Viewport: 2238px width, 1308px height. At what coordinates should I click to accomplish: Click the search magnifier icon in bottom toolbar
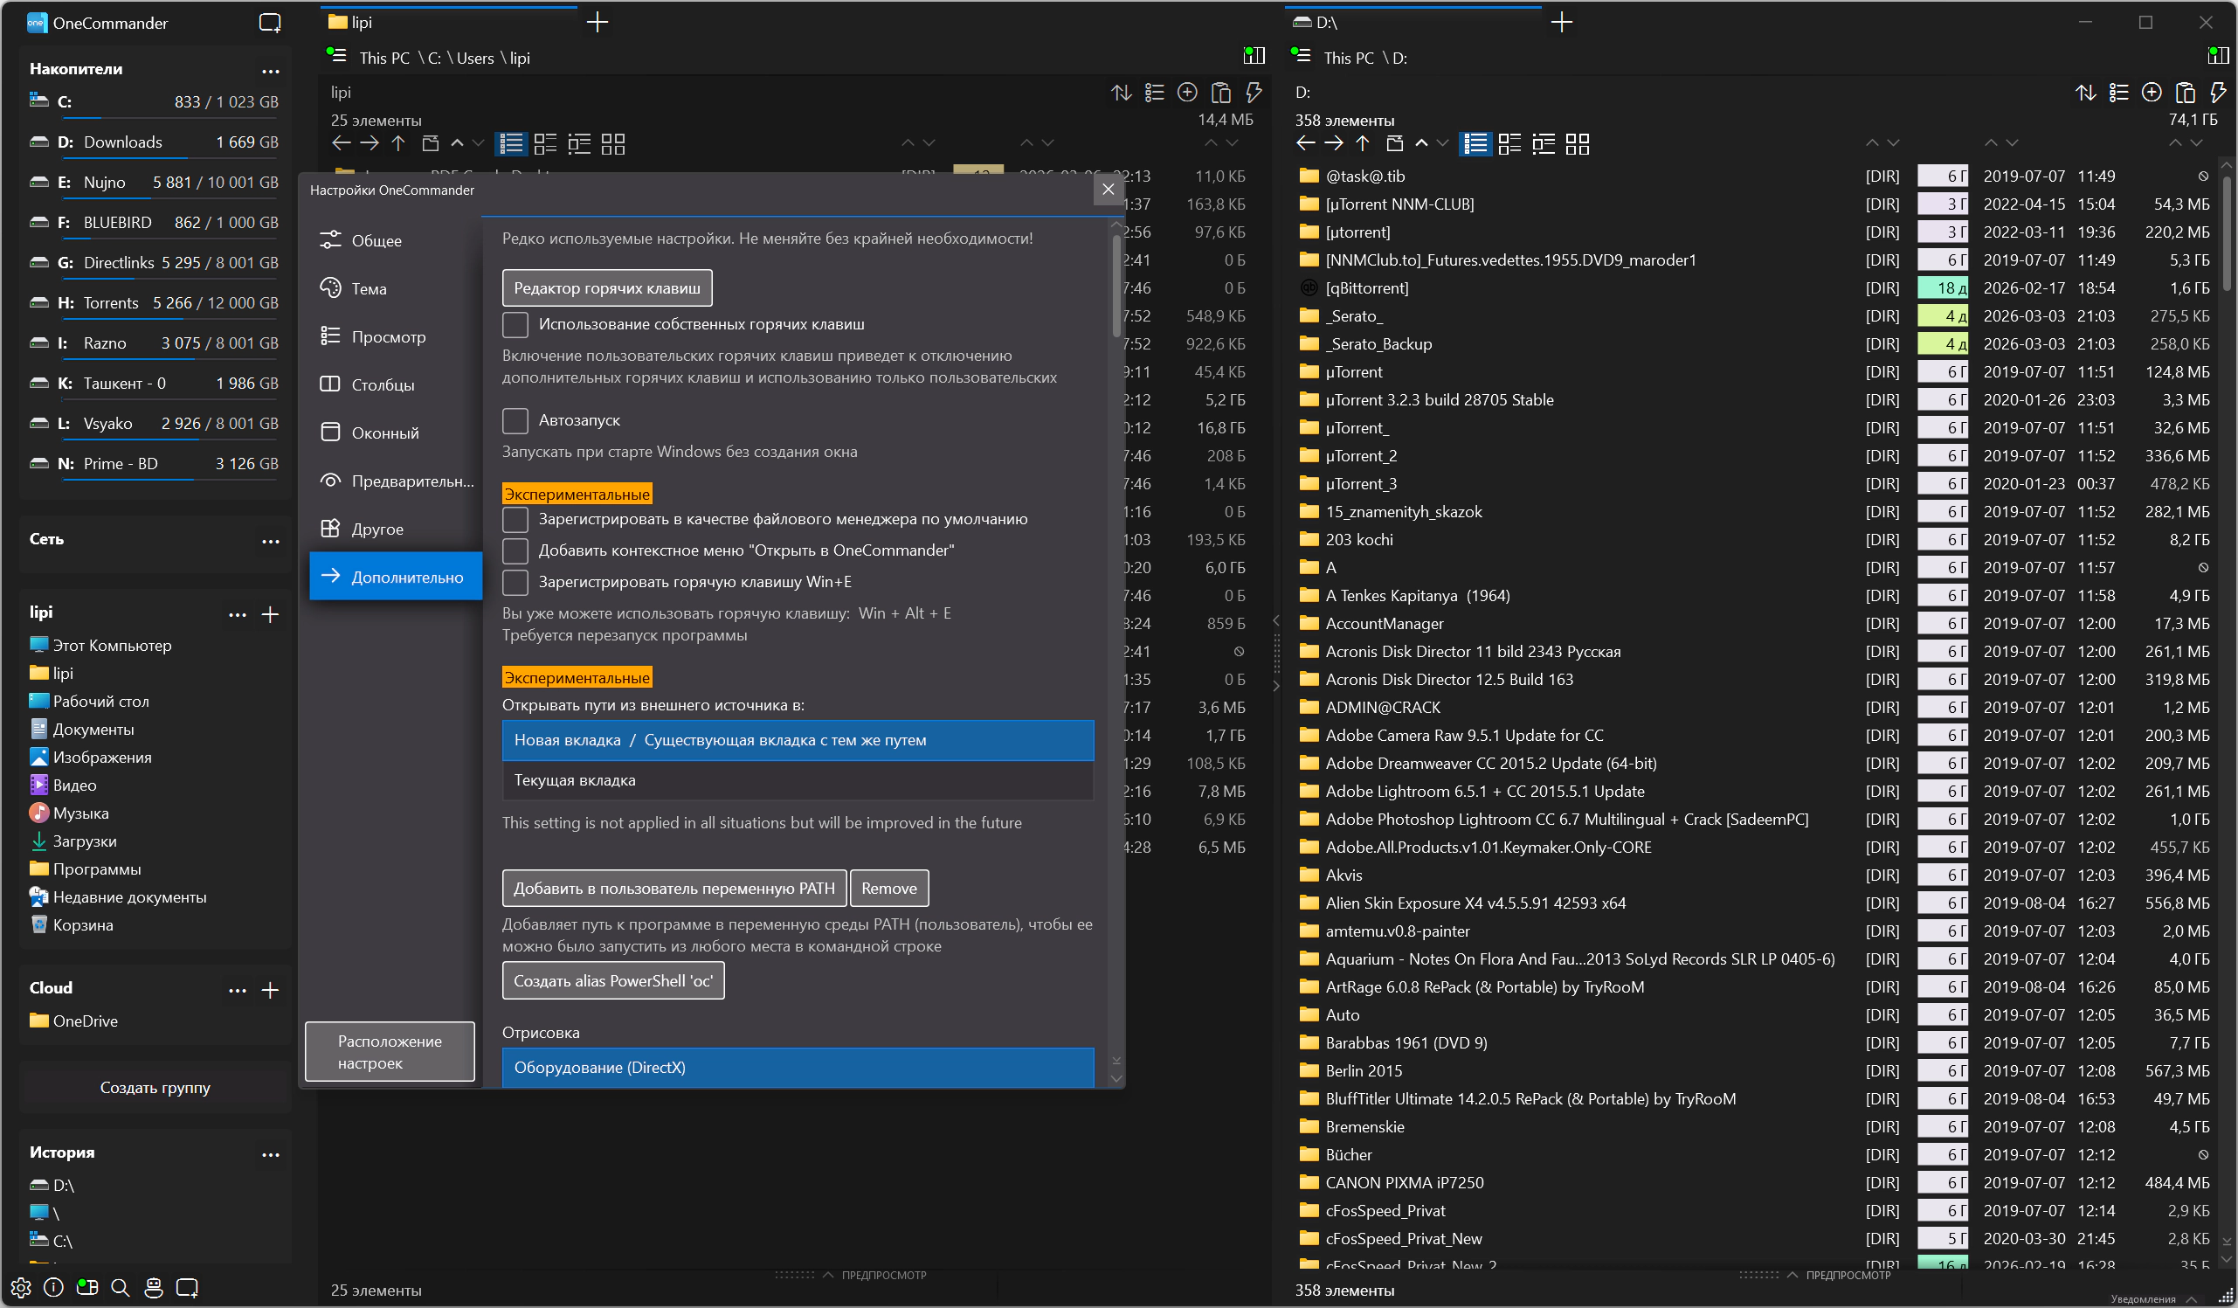point(120,1288)
